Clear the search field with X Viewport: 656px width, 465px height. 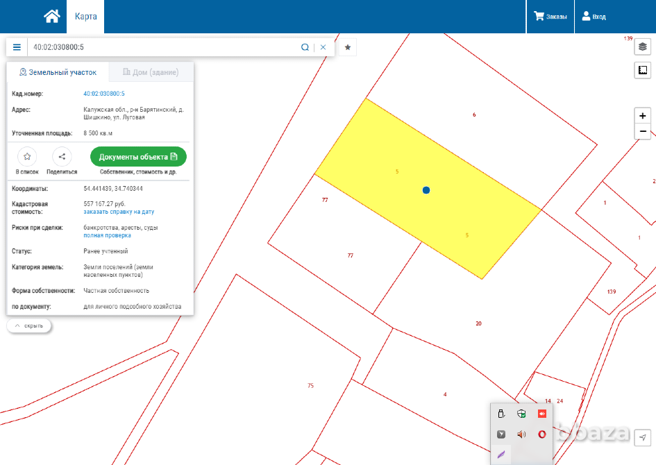[323, 47]
